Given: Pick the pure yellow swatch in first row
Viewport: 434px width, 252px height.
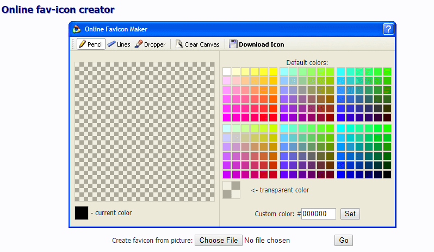Looking at the screenshot, I should [x=273, y=72].
